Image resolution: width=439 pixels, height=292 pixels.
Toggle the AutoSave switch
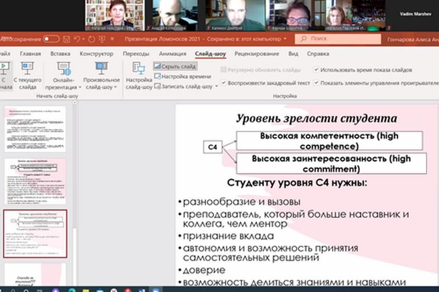[51, 39]
